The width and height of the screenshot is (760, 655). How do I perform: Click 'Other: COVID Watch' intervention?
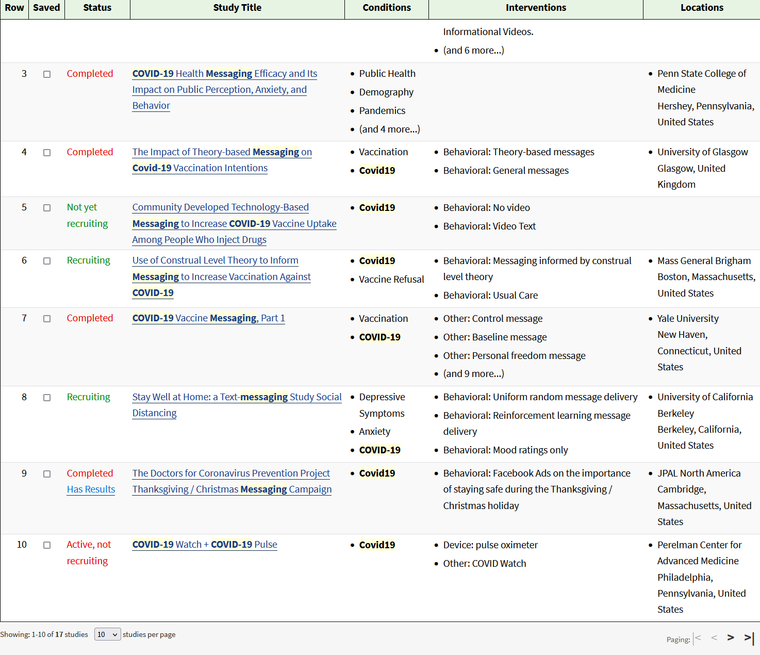[x=485, y=564]
